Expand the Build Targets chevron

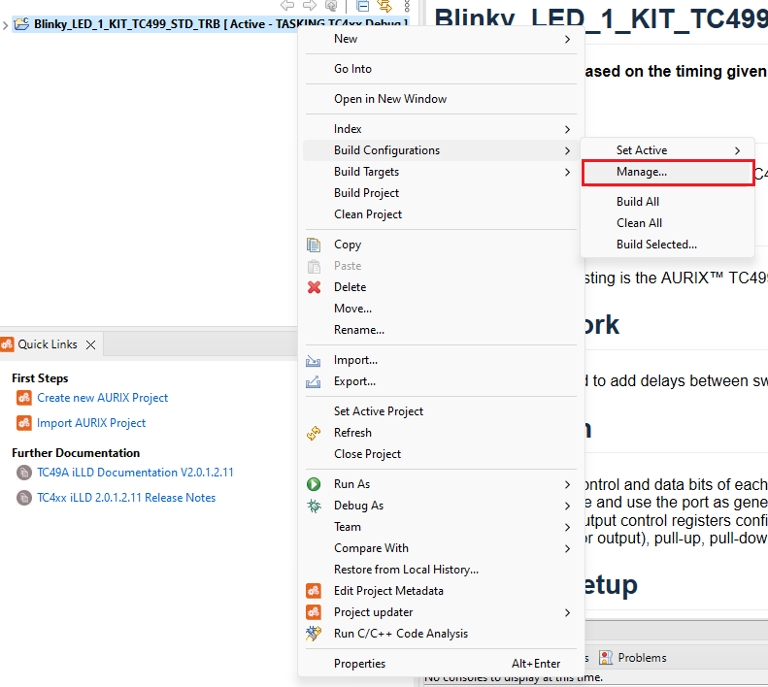tap(567, 173)
